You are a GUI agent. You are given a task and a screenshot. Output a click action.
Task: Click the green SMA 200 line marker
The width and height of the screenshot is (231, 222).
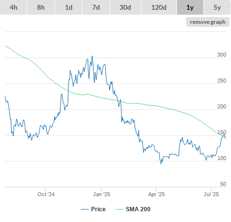click(119, 209)
